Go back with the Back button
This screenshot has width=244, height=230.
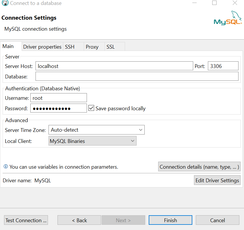tap(79, 220)
